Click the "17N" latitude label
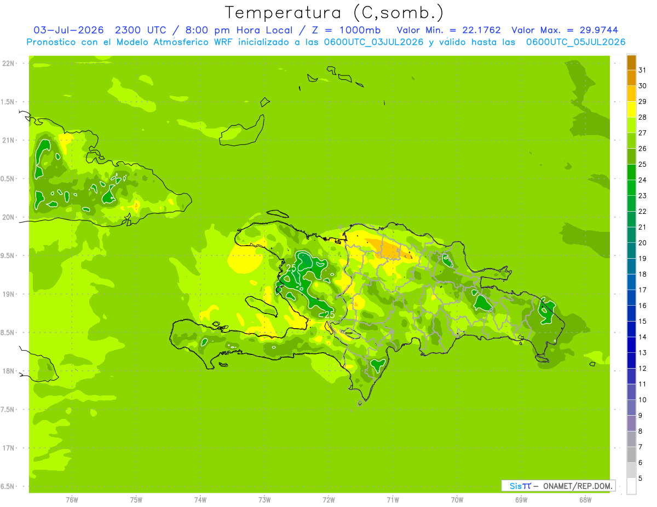This screenshot has width=657, height=507. click(8, 448)
